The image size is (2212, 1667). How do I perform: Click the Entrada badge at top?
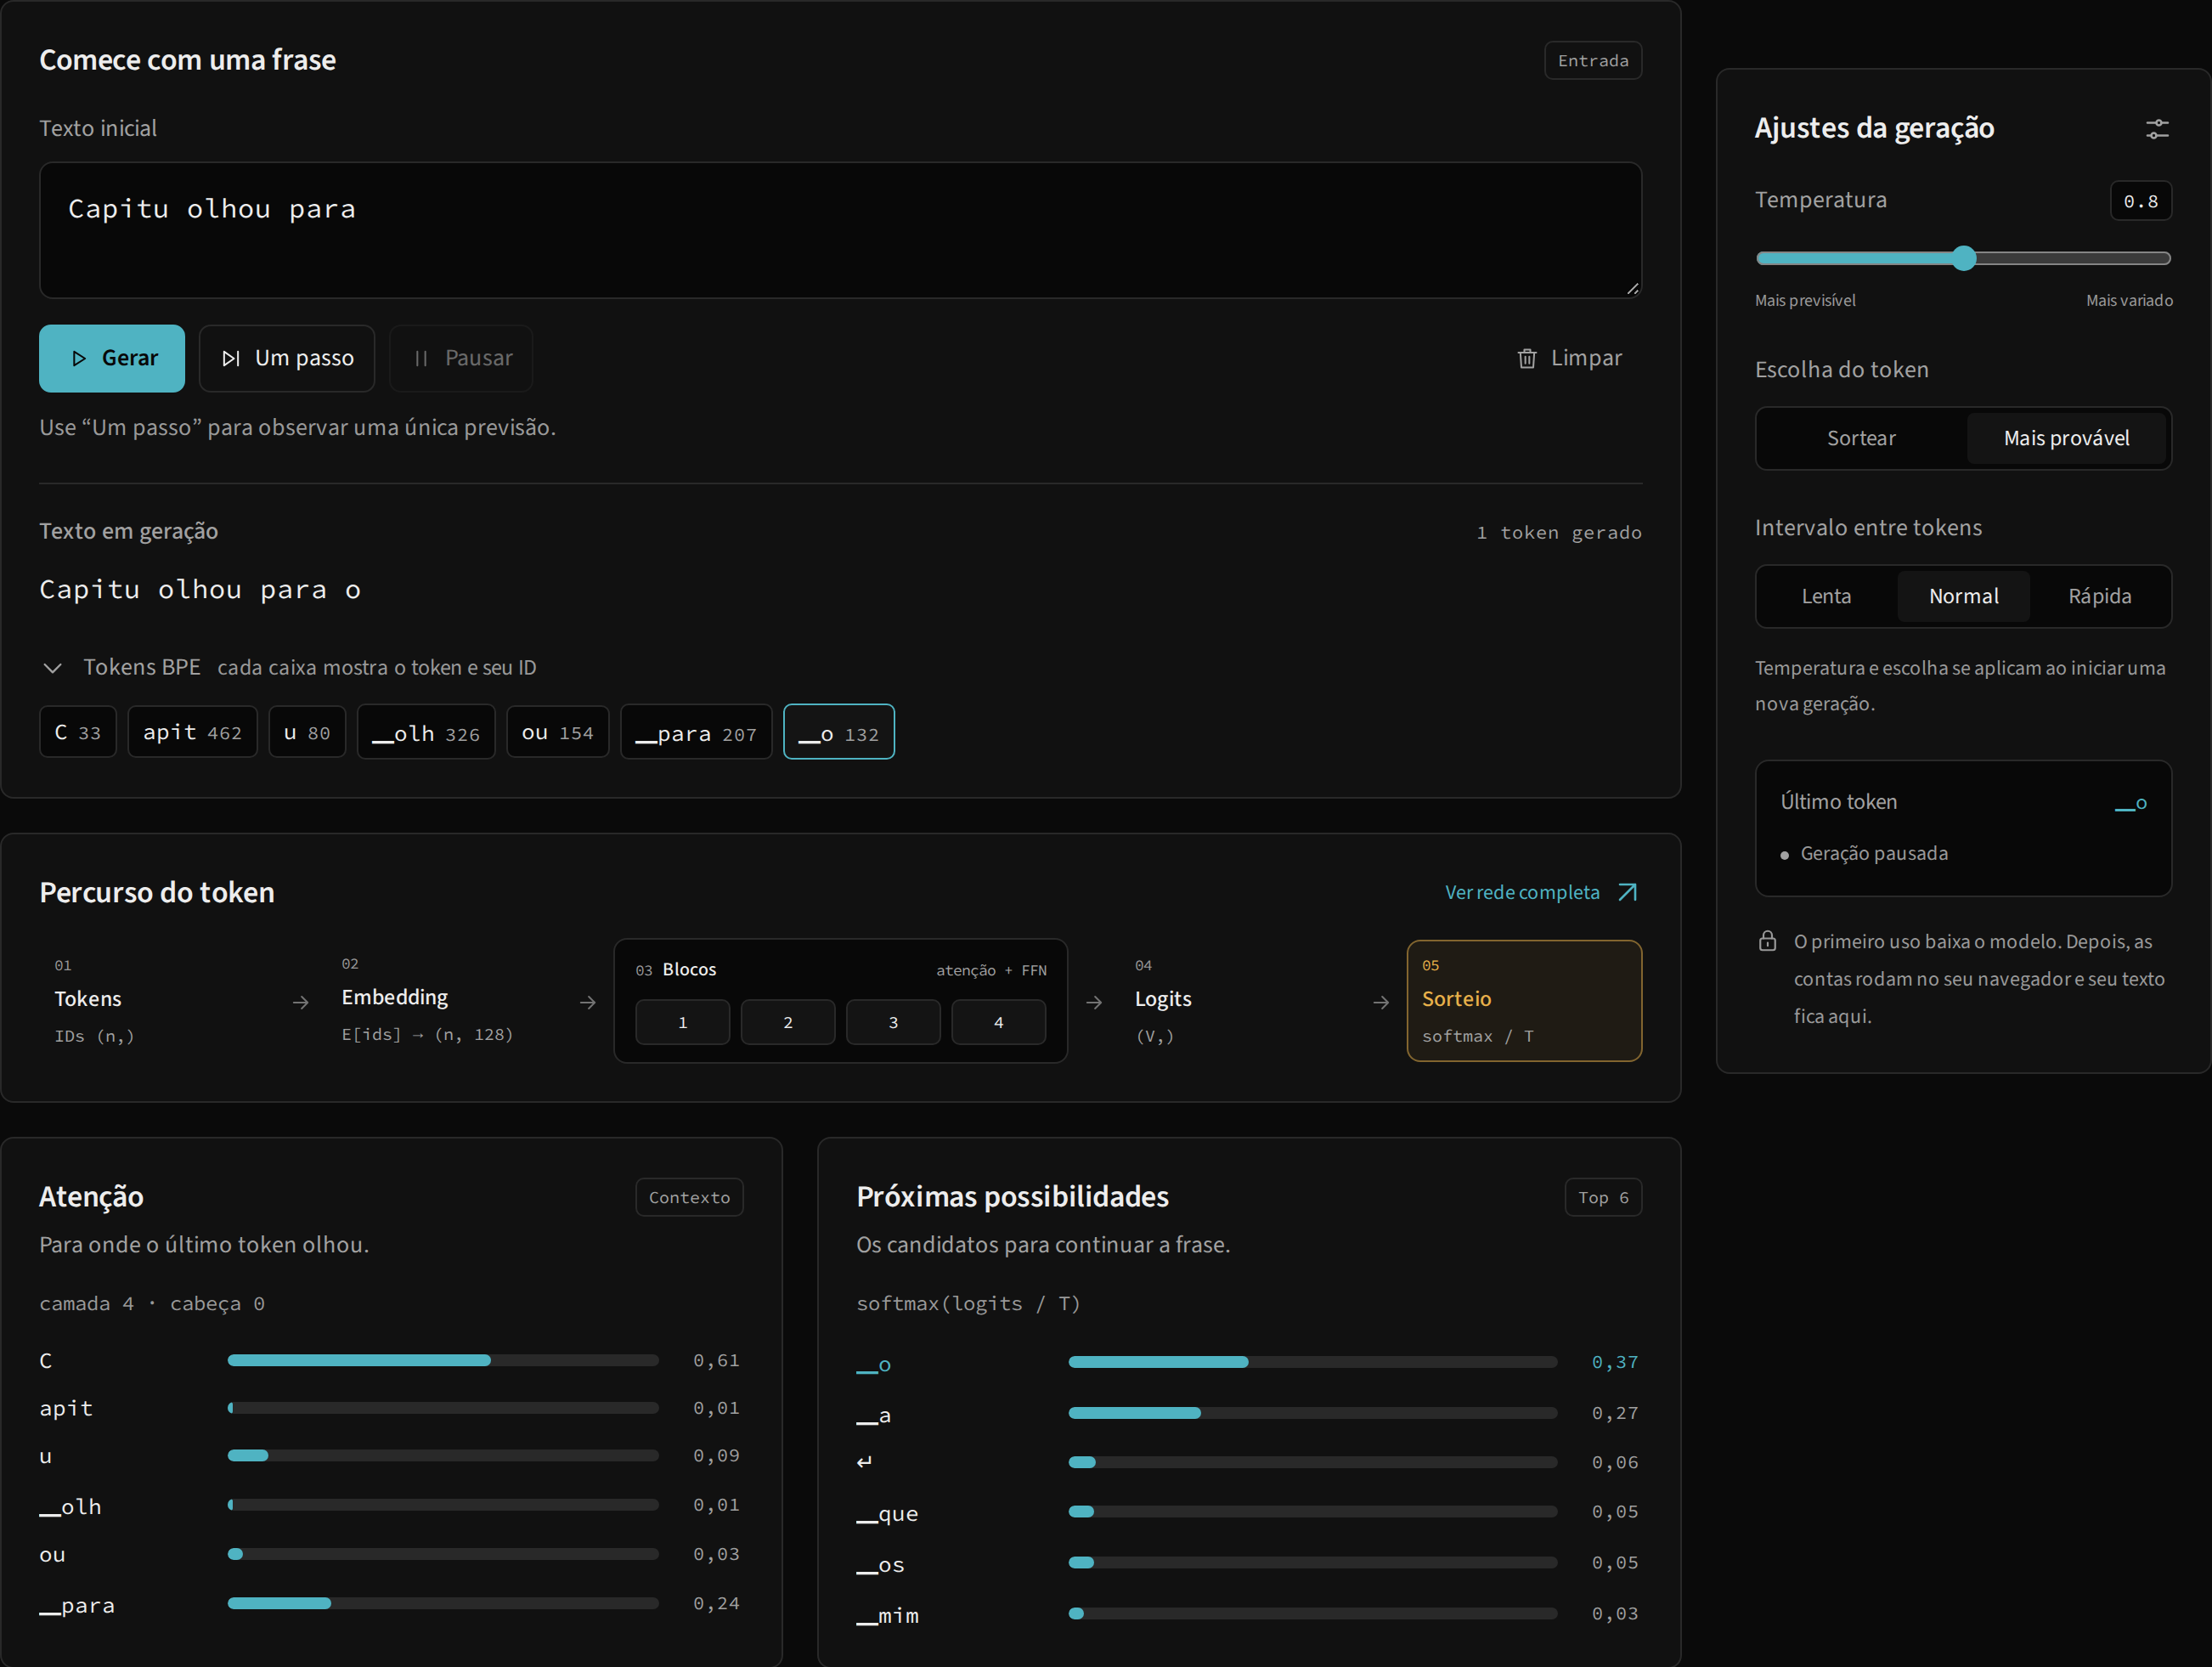pos(1593,60)
